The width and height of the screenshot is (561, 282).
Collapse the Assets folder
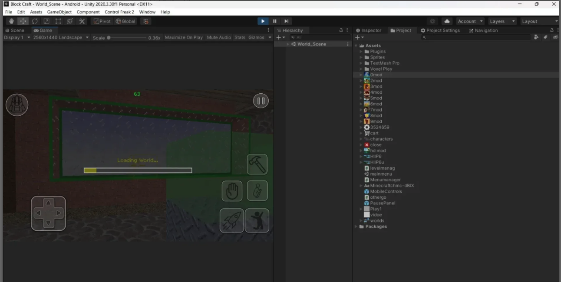point(356,46)
